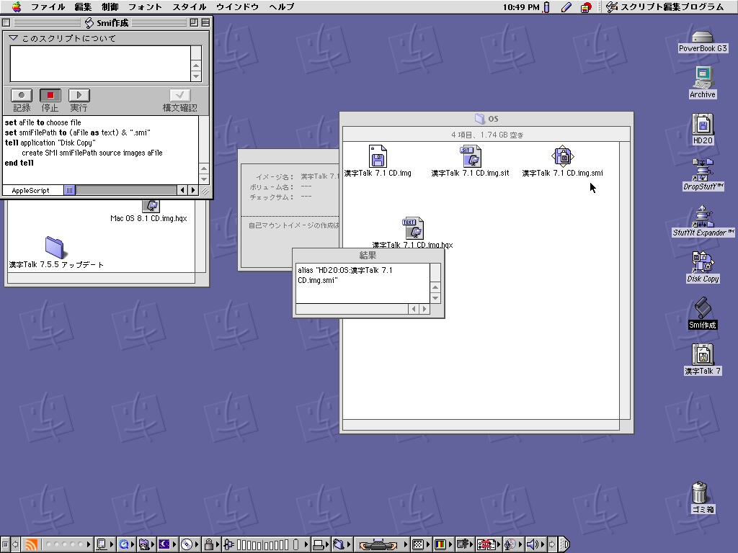The width and height of the screenshot is (738, 553).
Task: Open the フォント menu
Action: coord(145,6)
